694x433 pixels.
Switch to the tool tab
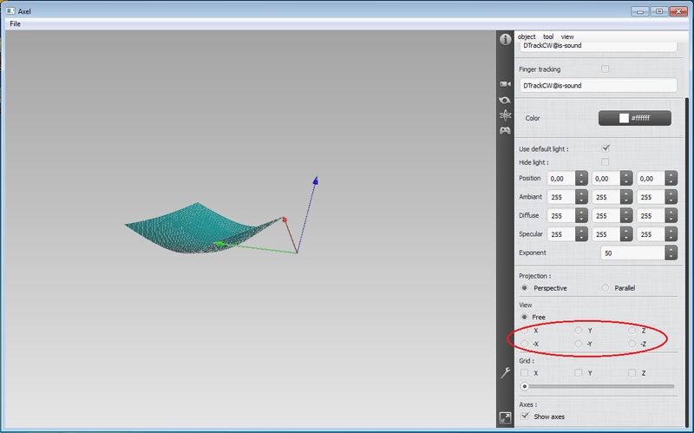pyautogui.click(x=548, y=36)
